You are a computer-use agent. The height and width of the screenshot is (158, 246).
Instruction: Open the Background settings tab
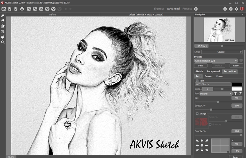tap(213, 71)
